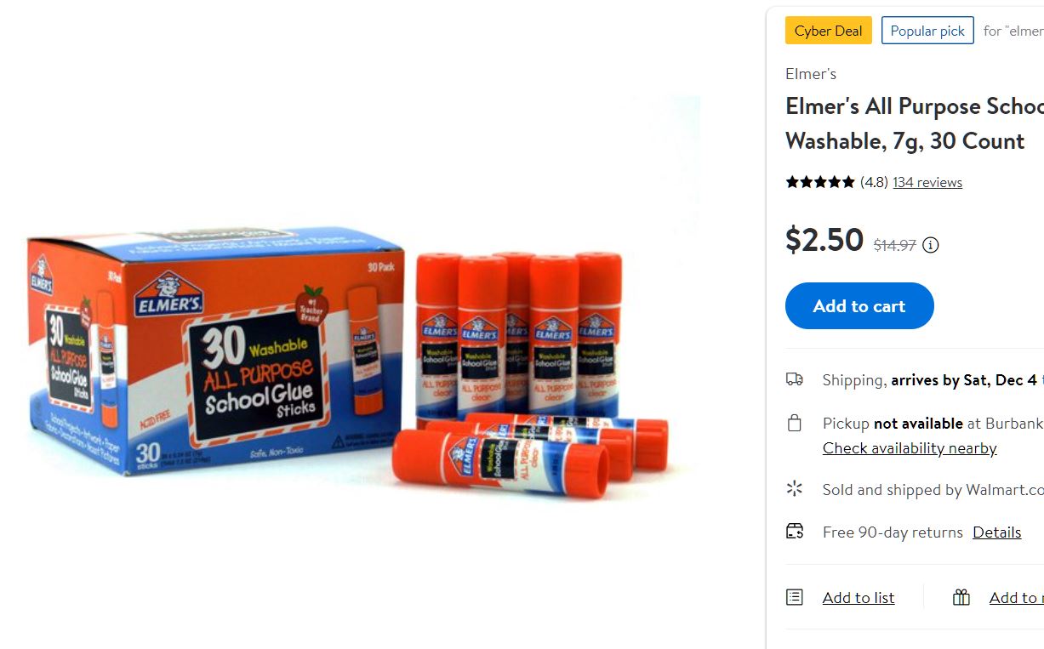The image size is (1044, 649).
Task: Click the five-star rating
Action: tap(820, 182)
